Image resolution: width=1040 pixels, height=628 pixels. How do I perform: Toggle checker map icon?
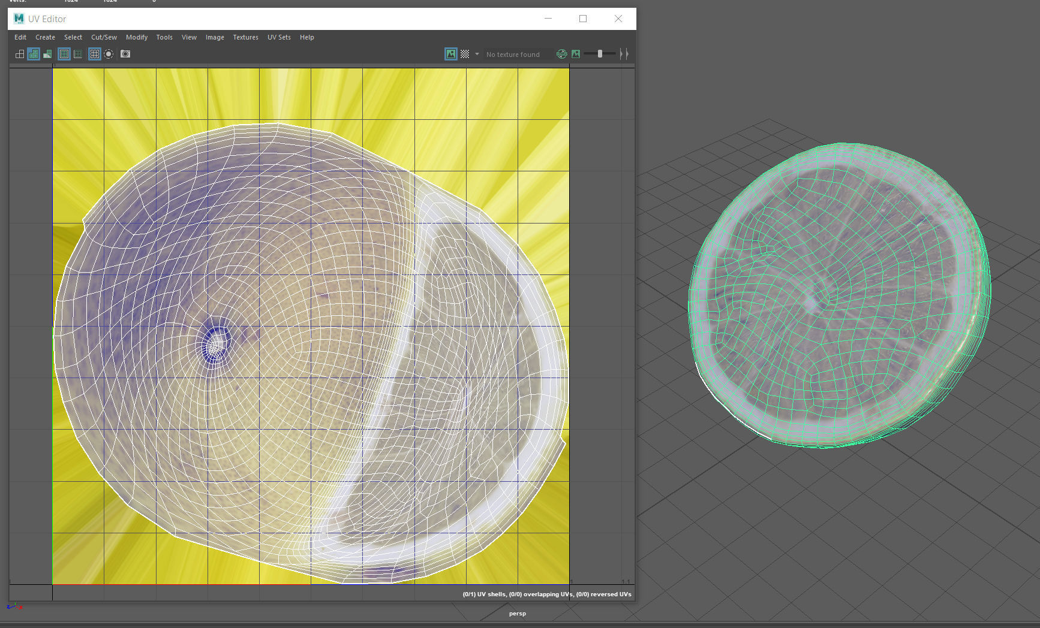click(465, 54)
